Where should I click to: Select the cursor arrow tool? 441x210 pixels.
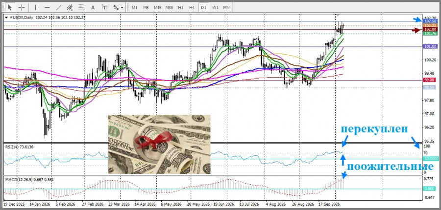[x=10, y=8]
